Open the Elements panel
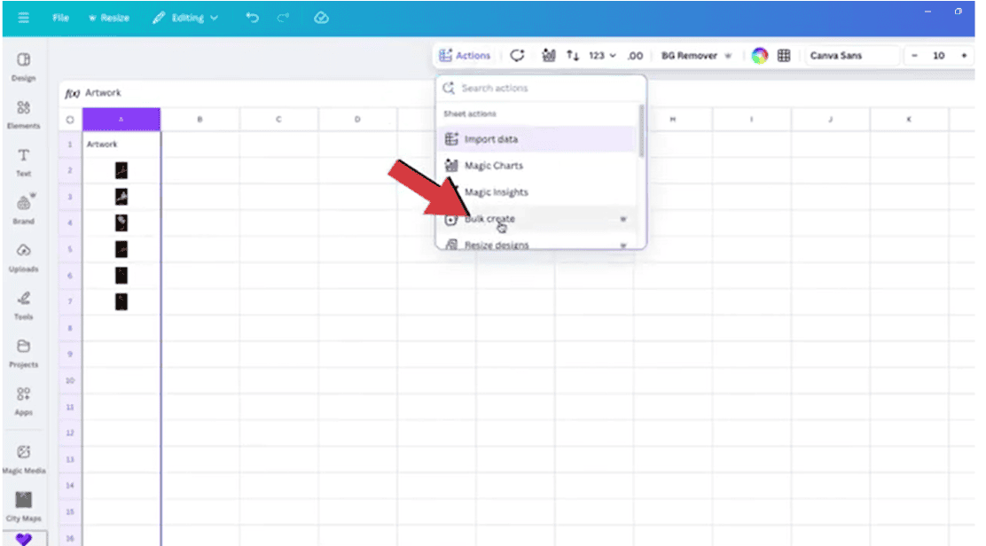 [x=24, y=113]
